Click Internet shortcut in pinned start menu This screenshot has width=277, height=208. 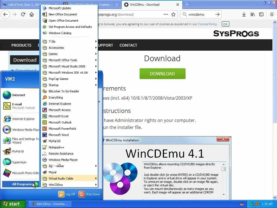click(x=21, y=95)
